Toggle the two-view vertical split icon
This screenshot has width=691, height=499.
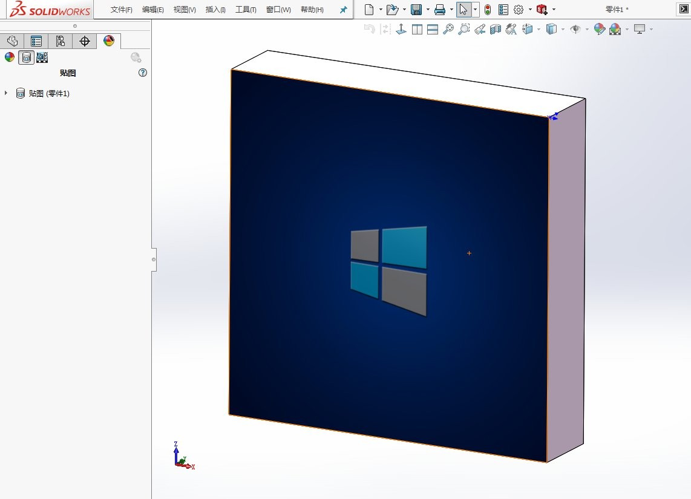click(417, 30)
